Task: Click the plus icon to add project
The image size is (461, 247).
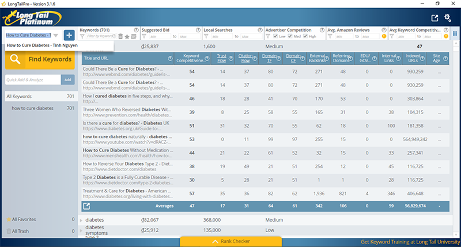Action: coord(69,35)
